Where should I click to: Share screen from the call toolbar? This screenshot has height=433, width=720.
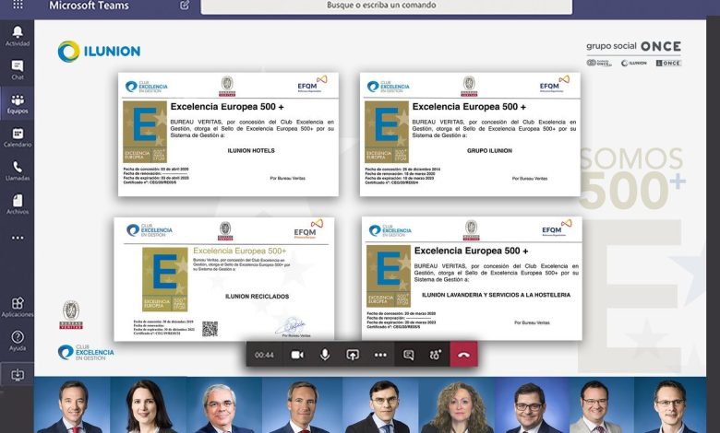pyautogui.click(x=353, y=355)
